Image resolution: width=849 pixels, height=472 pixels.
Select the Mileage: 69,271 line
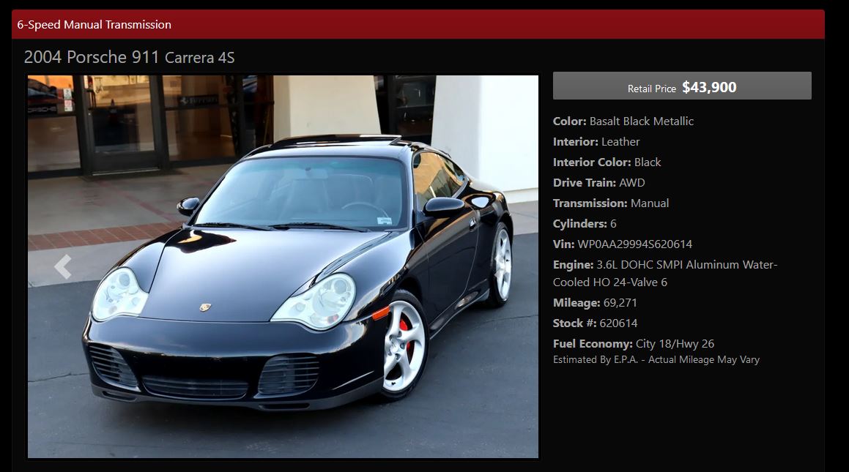tap(595, 303)
